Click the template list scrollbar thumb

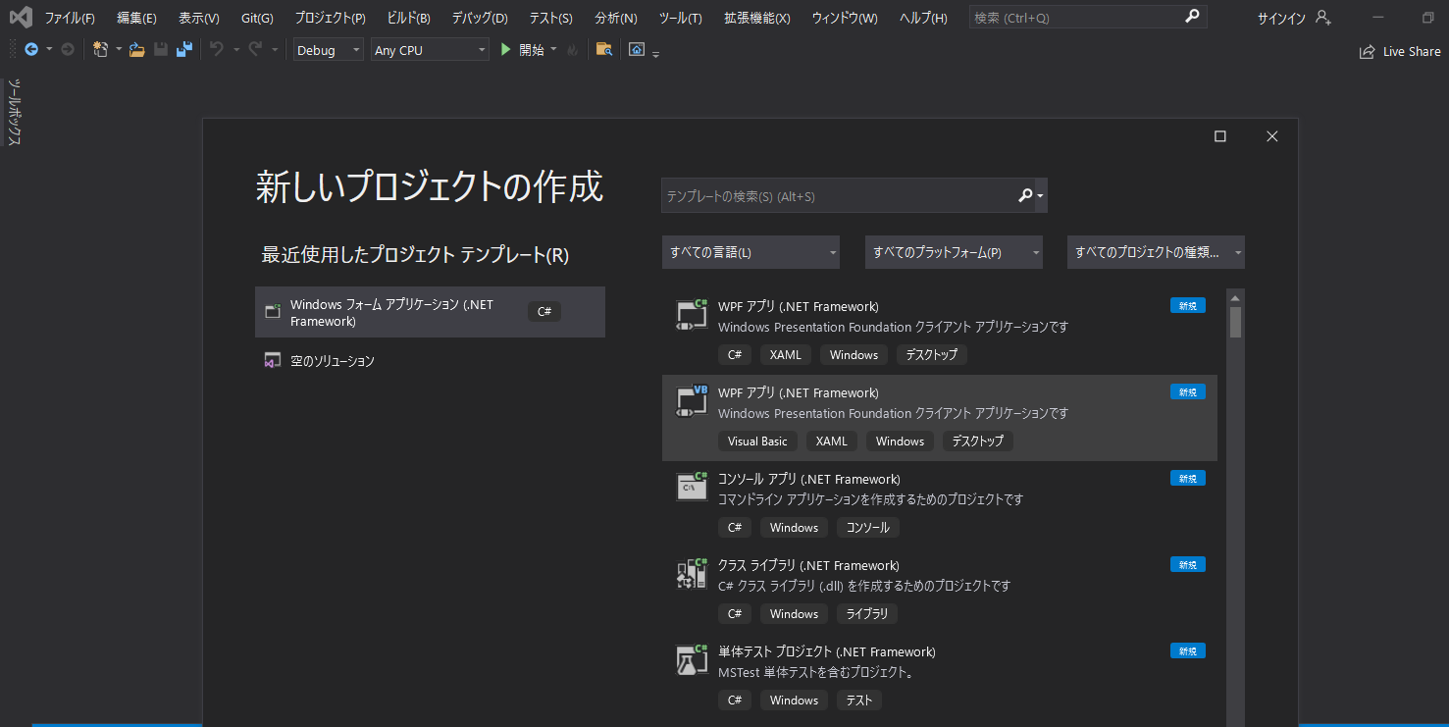(1235, 322)
